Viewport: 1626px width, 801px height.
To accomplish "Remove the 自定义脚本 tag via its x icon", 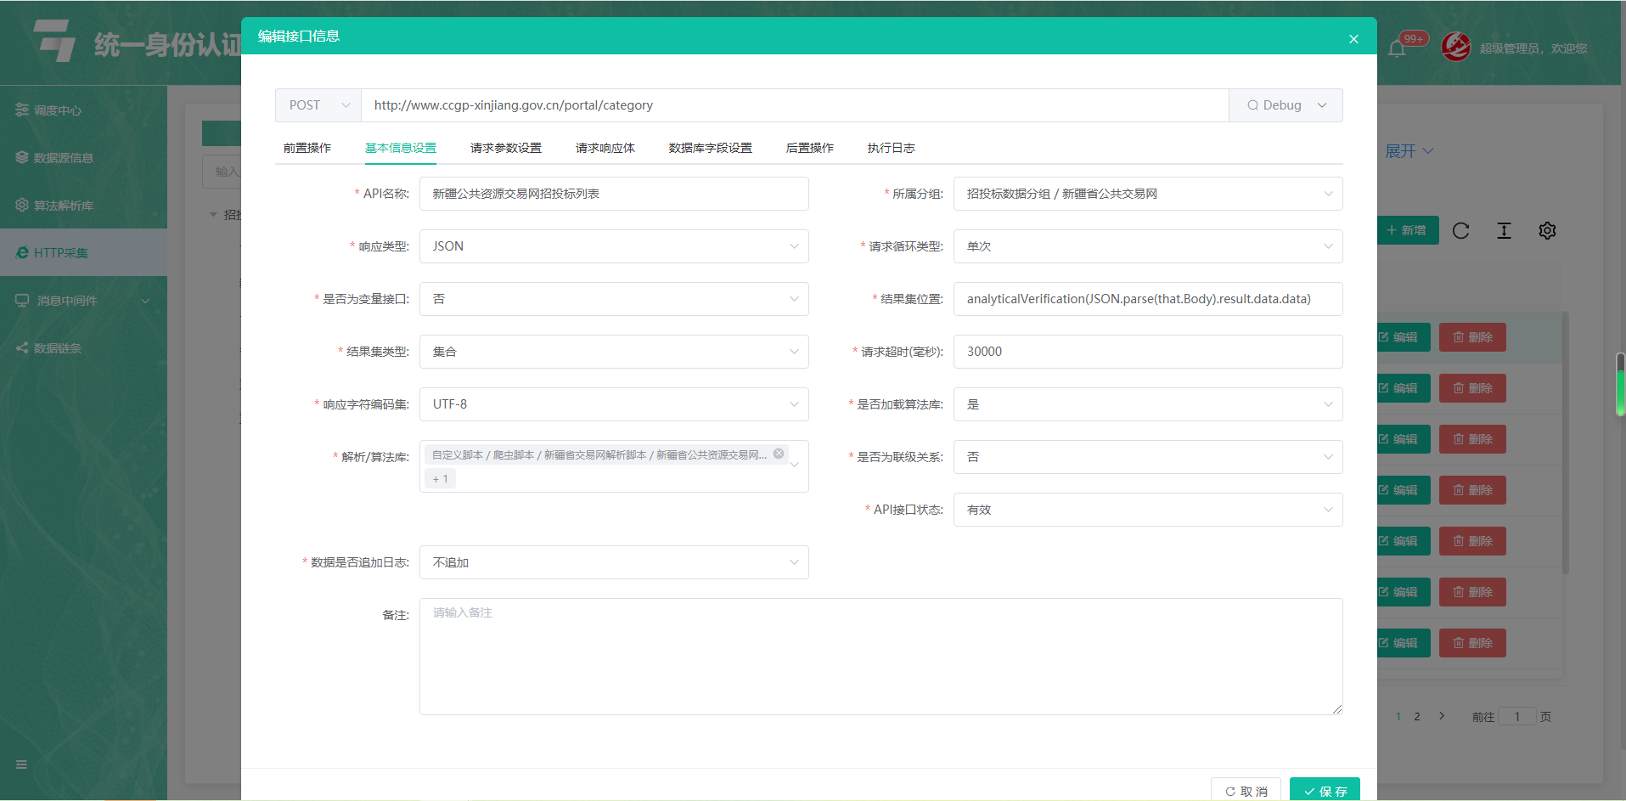I will tap(779, 454).
